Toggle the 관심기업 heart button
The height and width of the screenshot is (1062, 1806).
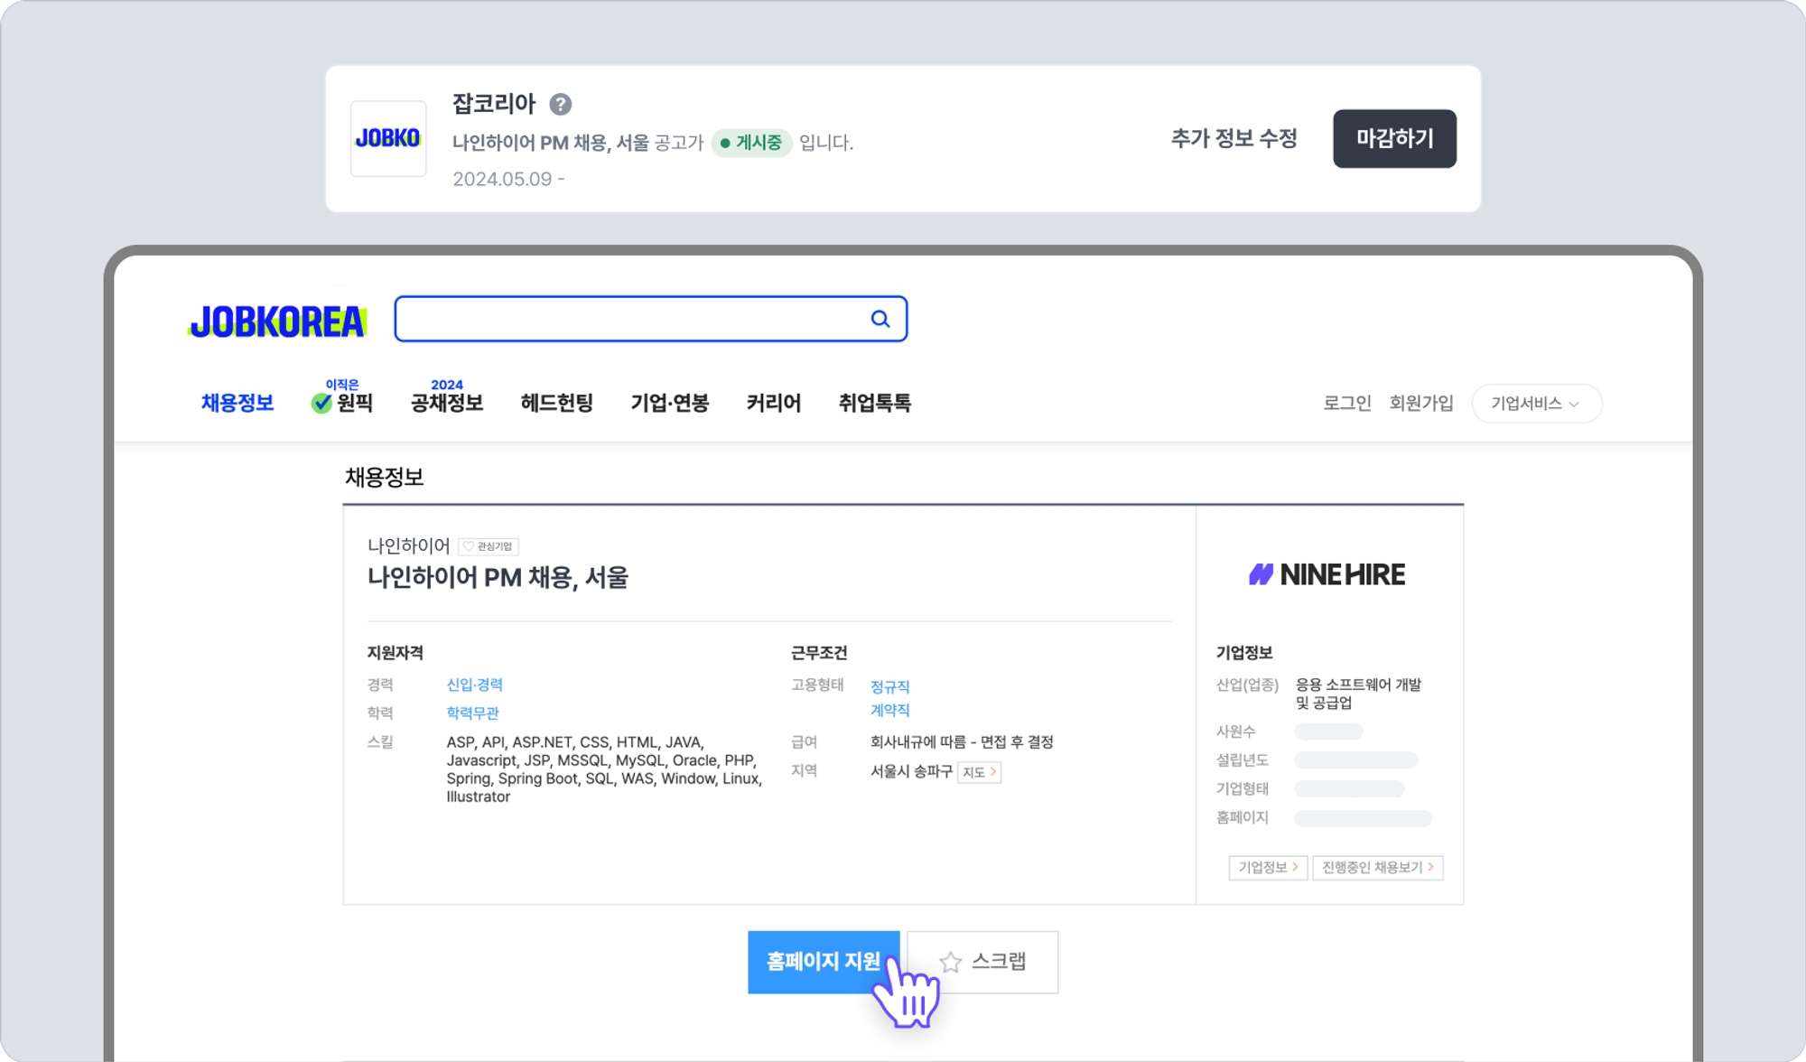pos(489,546)
